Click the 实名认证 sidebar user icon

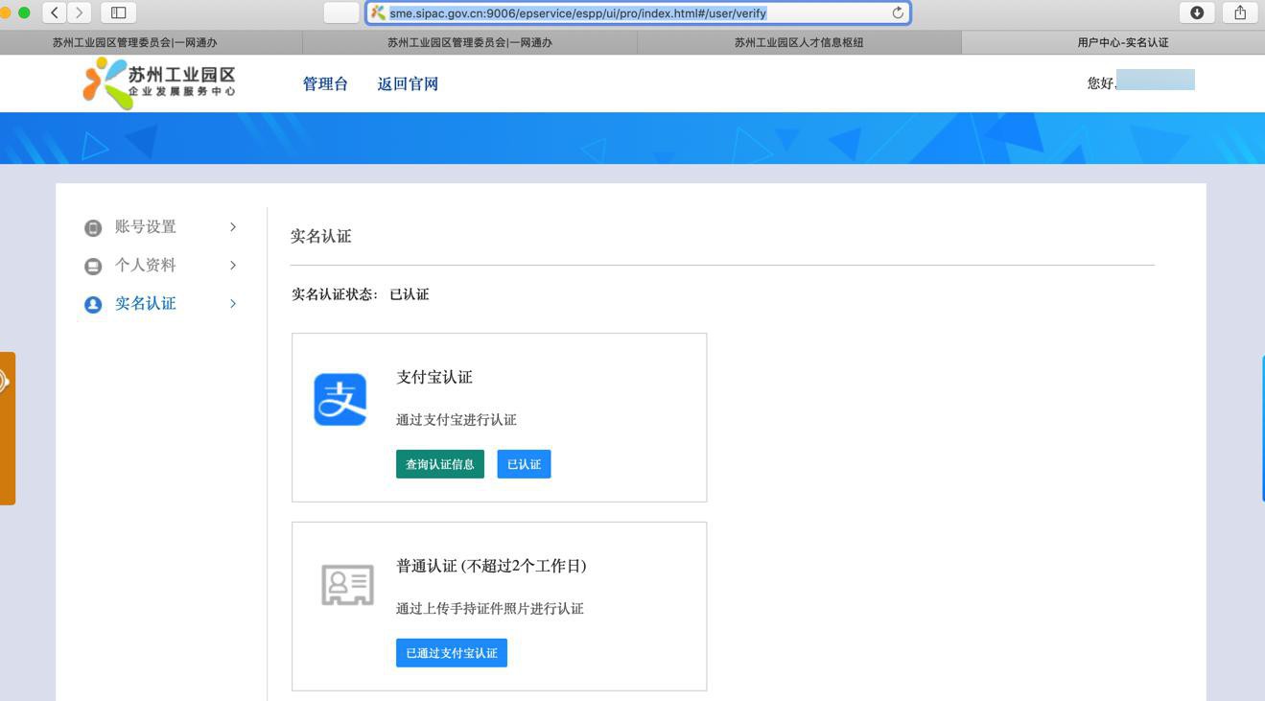coord(93,304)
